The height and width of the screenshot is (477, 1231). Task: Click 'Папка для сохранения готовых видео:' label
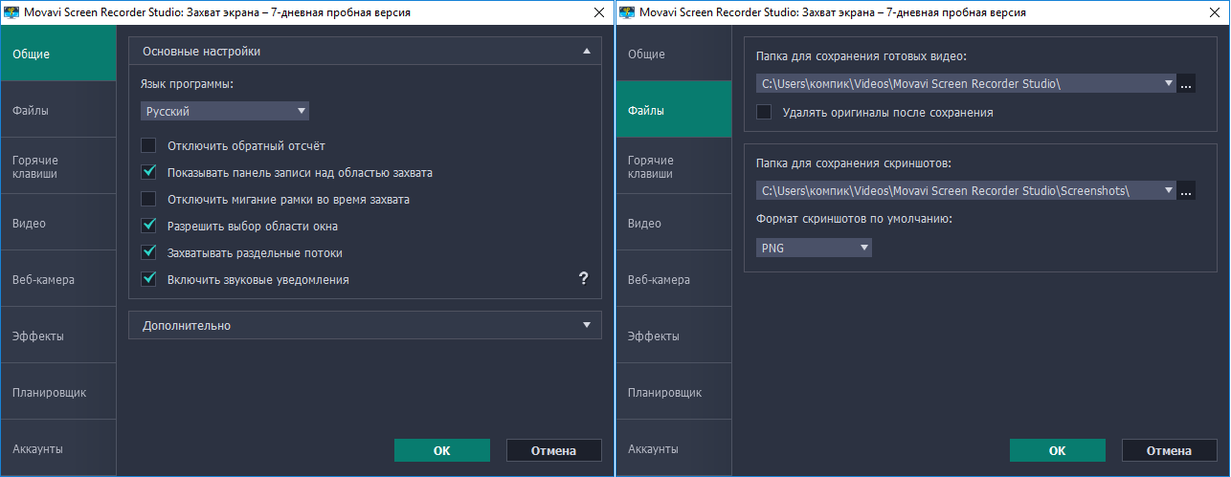(x=861, y=56)
